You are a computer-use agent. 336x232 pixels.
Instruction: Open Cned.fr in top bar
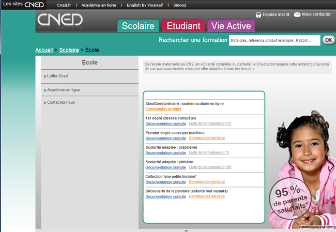tap(64, 5)
